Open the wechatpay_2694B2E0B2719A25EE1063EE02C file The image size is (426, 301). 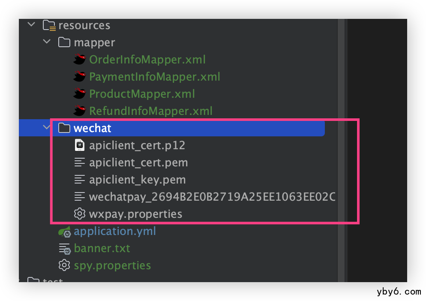[212, 197]
